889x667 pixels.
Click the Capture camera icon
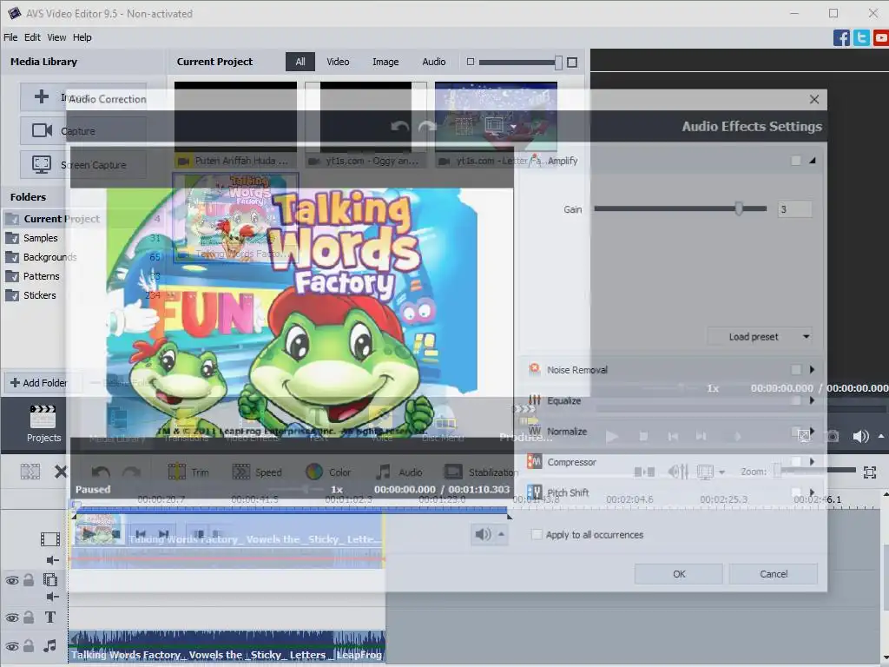click(x=42, y=130)
